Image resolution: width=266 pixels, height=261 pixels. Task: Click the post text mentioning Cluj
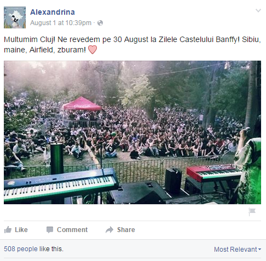[x=132, y=44]
